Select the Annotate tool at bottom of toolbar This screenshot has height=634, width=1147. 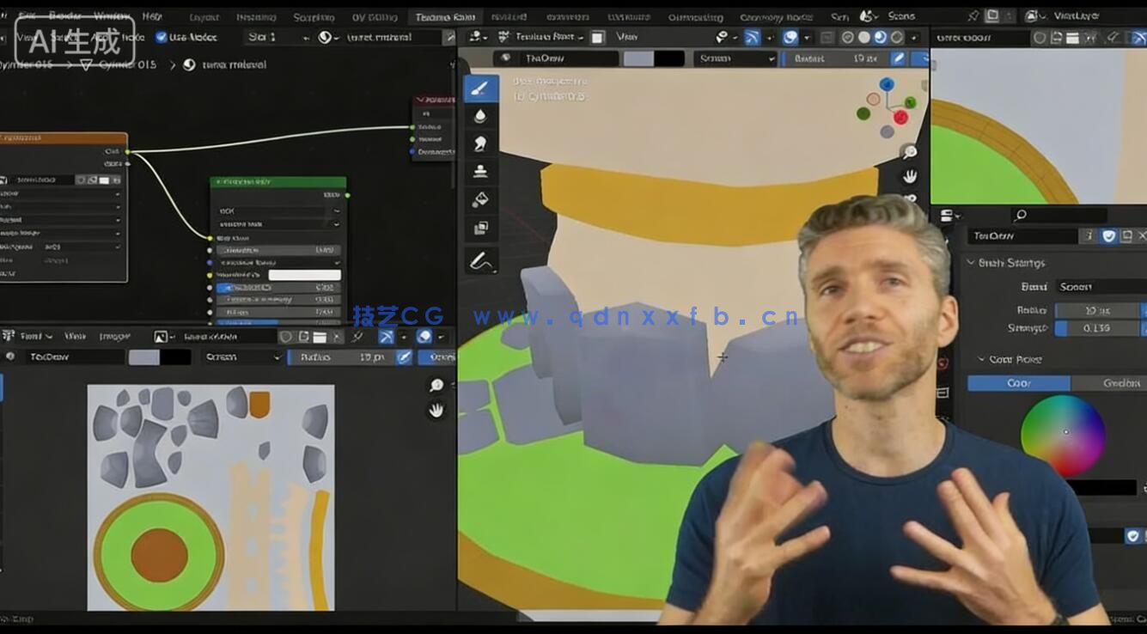[481, 257]
